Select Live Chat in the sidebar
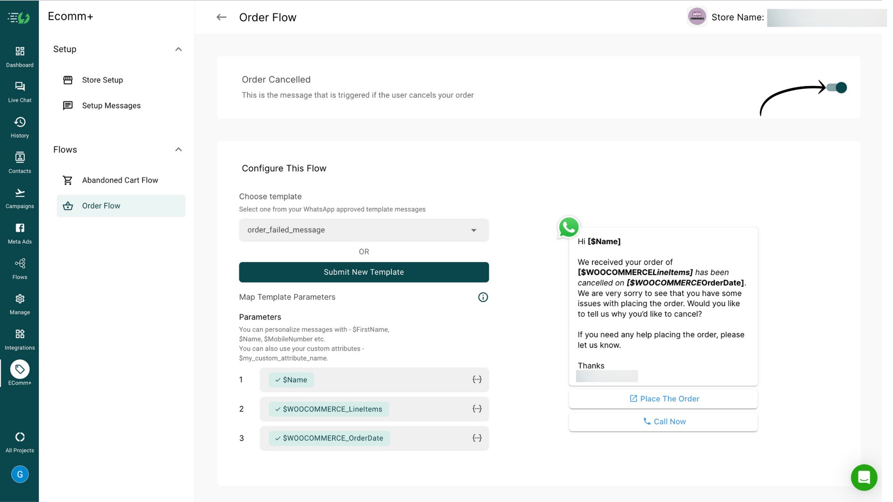893x502 pixels. pyautogui.click(x=19, y=91)
